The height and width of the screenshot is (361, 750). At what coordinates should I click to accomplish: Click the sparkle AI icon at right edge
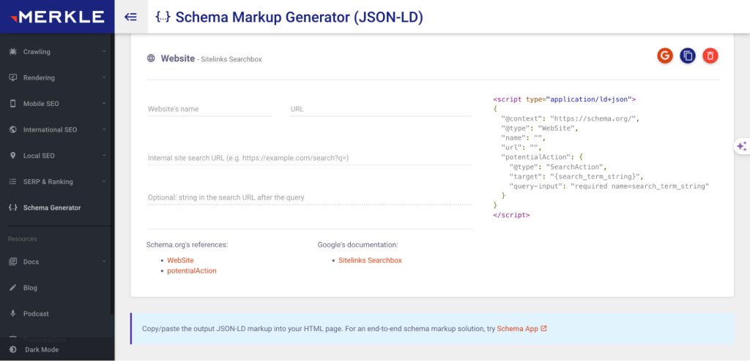tap(741, 146)
